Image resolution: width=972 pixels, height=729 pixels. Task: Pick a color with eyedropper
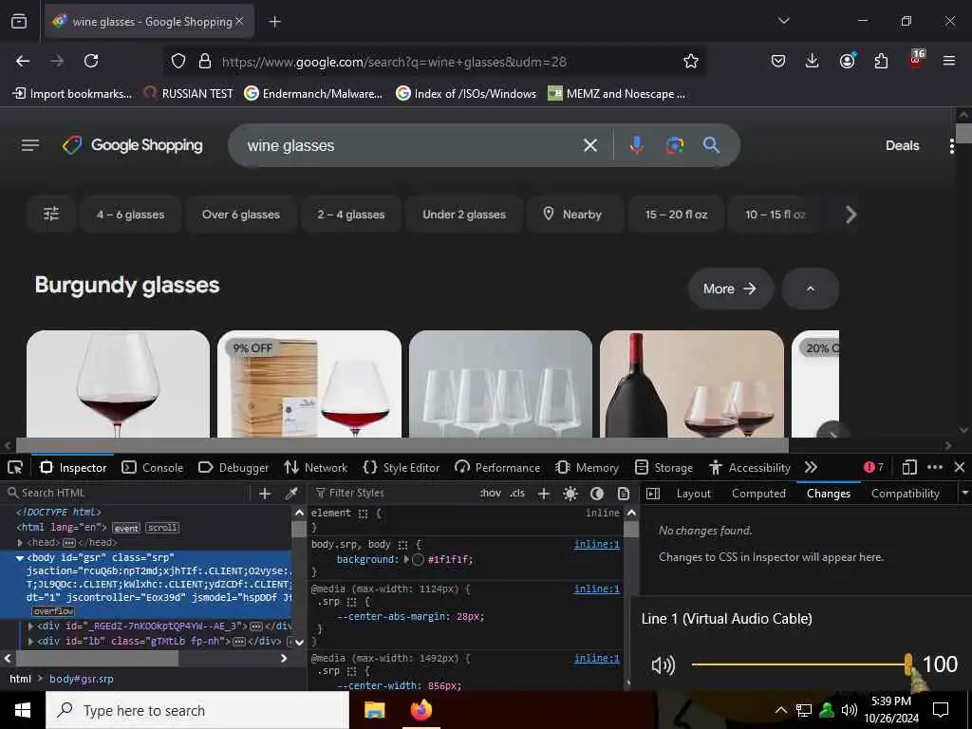[x=290, y=494]
